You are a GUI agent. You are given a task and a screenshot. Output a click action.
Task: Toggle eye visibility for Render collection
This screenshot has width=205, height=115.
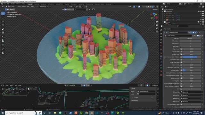(201, 22)
